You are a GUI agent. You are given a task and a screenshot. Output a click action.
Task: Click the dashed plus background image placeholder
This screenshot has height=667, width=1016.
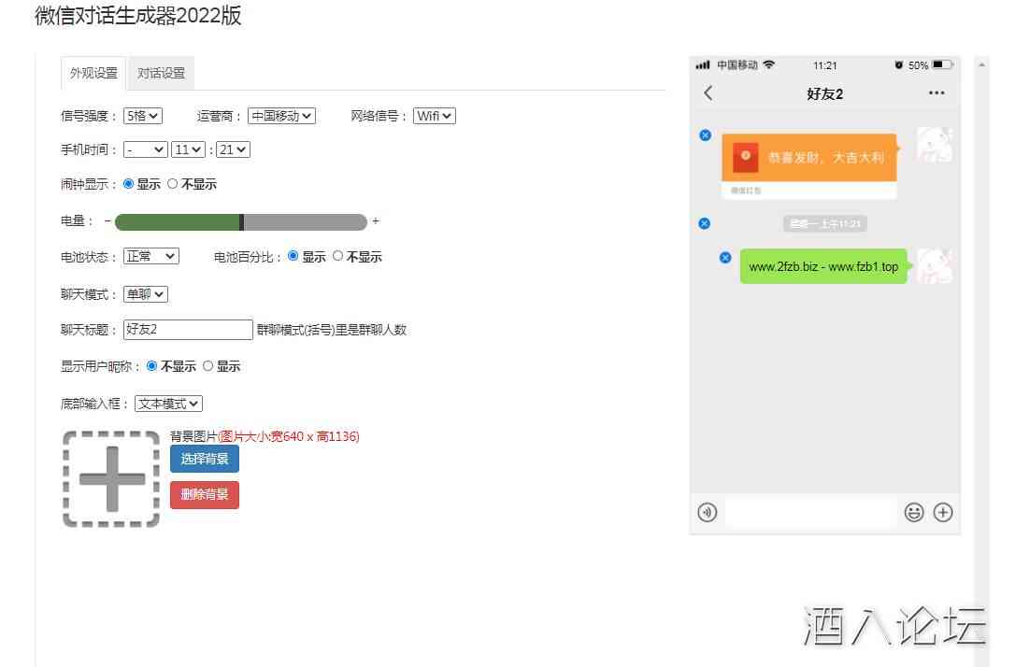(111, 479)
